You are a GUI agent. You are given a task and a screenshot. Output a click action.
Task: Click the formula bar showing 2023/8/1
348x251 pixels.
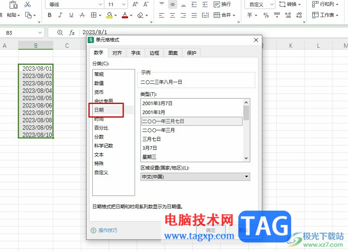(x=95, y=32)
